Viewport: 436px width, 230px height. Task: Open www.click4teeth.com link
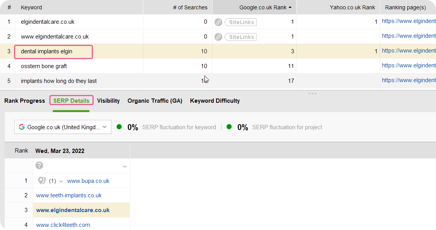pos(63,225)
